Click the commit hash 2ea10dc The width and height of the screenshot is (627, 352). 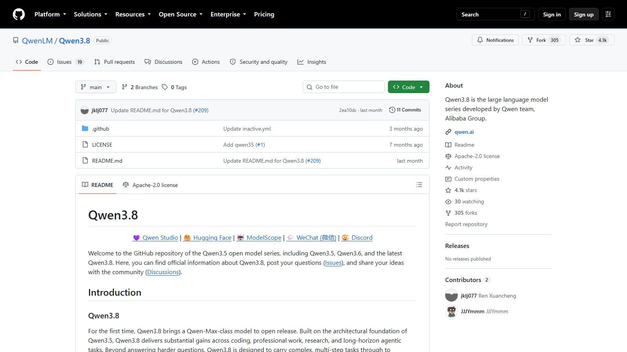[x=348, y=110]
